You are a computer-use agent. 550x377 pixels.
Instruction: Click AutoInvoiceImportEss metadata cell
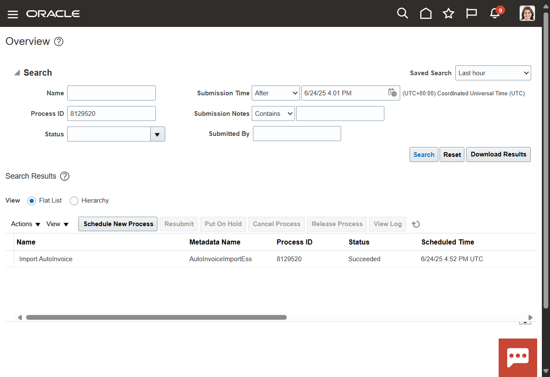coord(220,259)
